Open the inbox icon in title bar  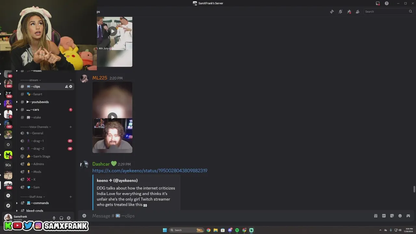[378, 3]
